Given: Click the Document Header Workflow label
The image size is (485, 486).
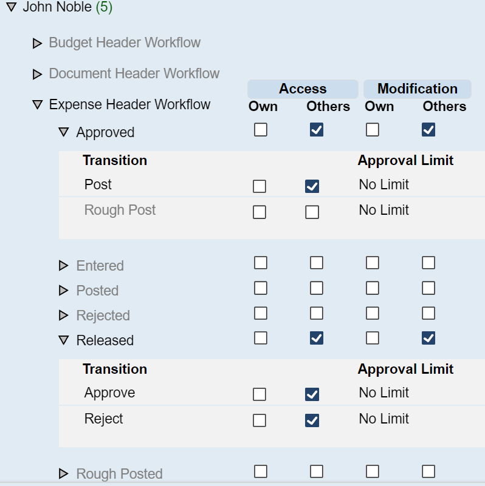Looking at the screenshot, I should (134, 73).
